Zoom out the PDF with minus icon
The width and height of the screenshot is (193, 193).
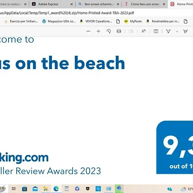tap(88, 31)
